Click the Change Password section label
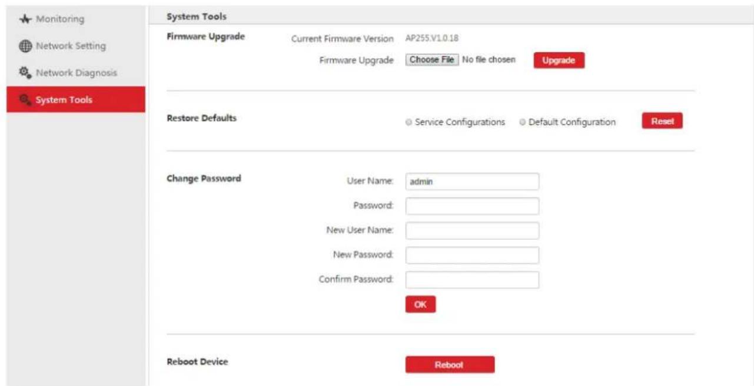The height and width of the screenshot is (386, 754). click(x=204, y=178)
